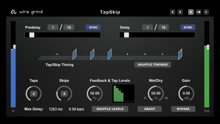Click the input level meter handle
This screenshot has height=124, width=220.
pos(14,47)
